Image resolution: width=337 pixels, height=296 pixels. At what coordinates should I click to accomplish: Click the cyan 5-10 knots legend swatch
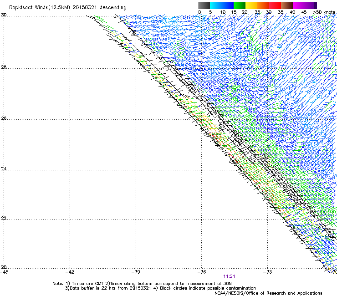tap(216, 5)
